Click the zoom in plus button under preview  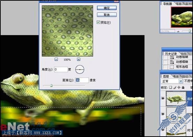point(78,59)
